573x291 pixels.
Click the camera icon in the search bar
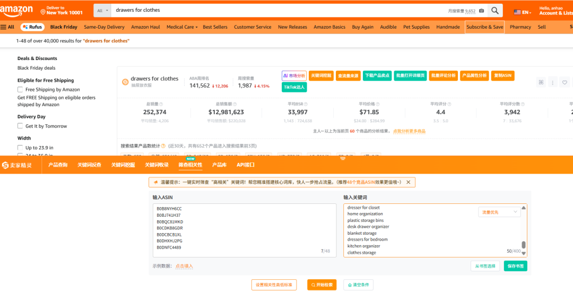pyautogui.click(x=482, y=11)
